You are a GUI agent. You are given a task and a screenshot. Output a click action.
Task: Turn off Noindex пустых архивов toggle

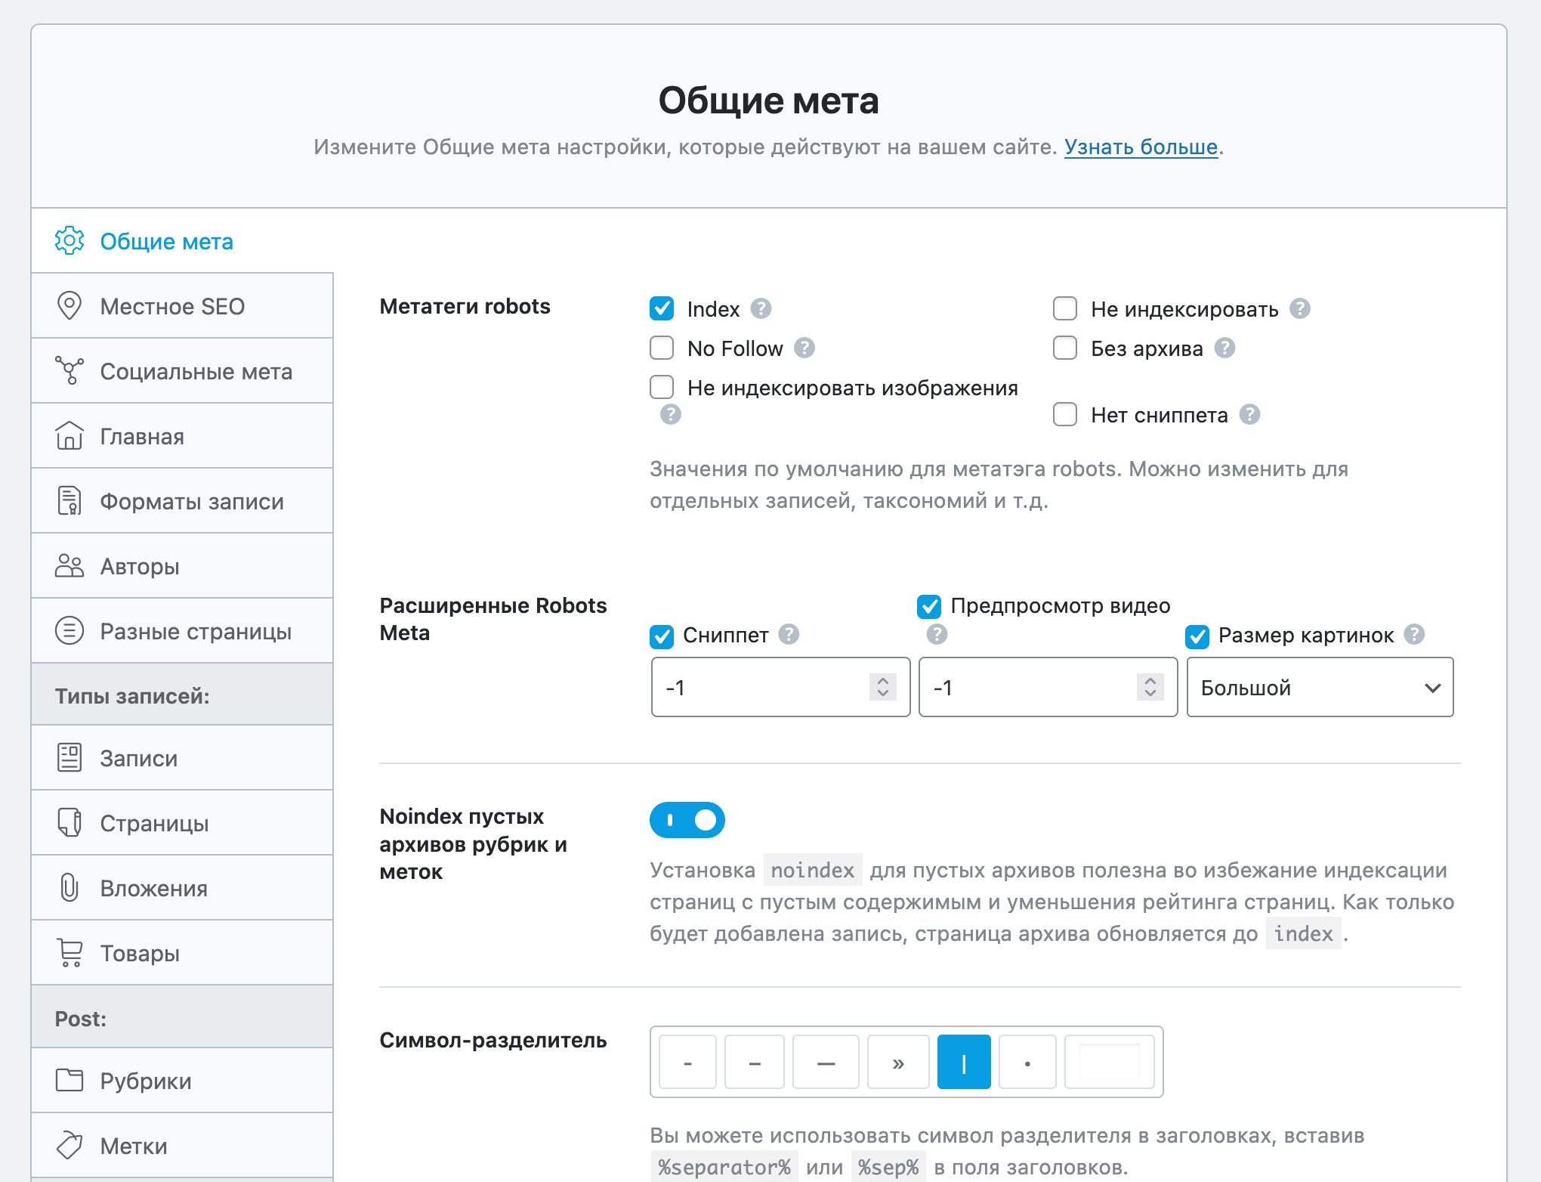(687, 820)
